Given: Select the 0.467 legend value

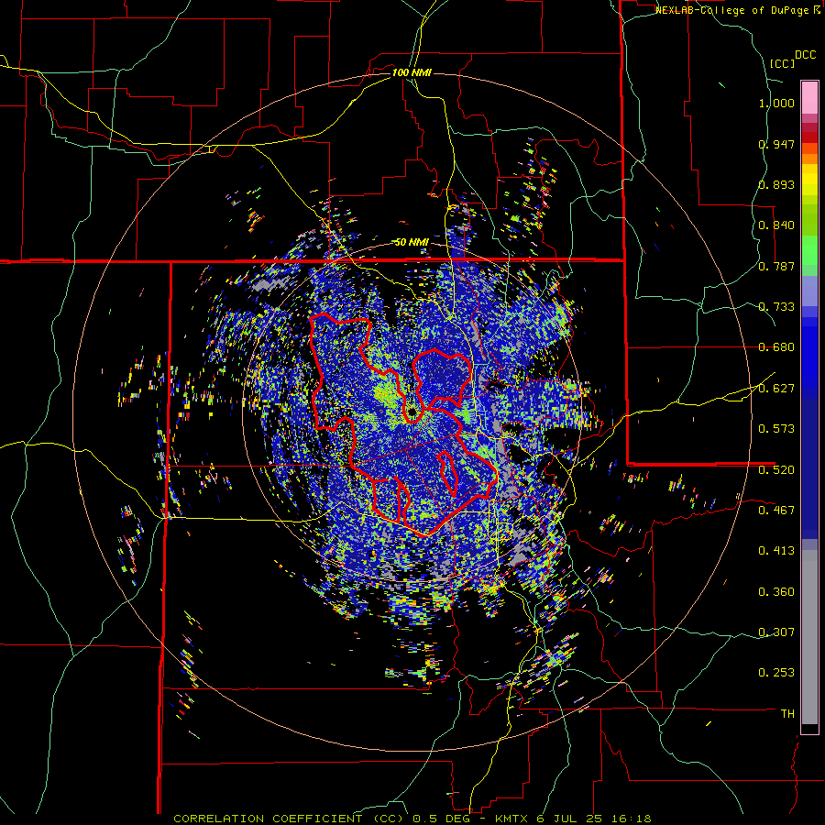Looking at the screenshot, I should (776, 511).
